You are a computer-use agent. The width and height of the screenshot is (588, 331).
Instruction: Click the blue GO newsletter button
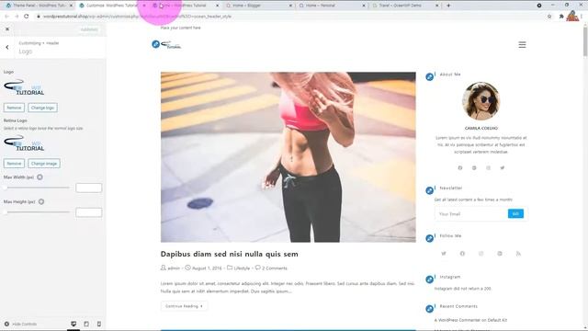(x=515, y=213)
